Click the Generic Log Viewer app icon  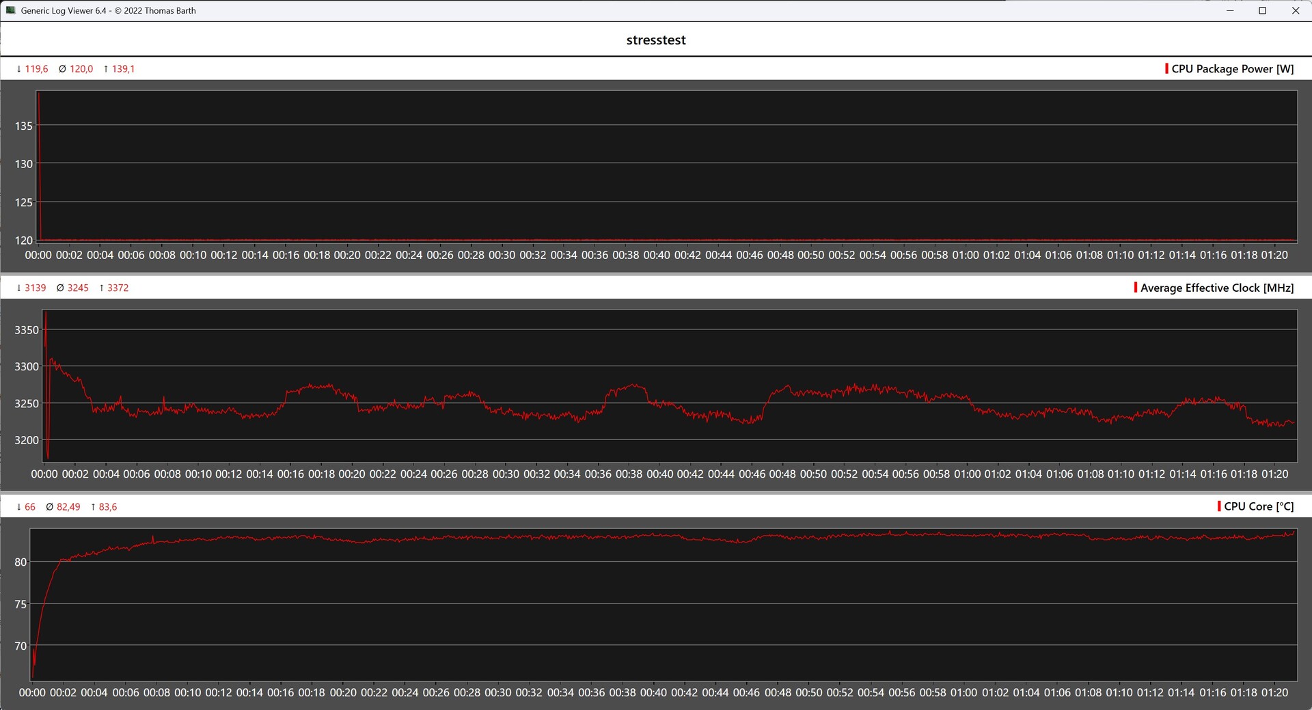coord(10,10)
